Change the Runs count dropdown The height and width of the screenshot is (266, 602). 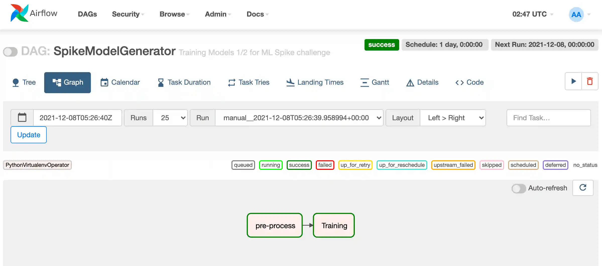pos(170,118)
